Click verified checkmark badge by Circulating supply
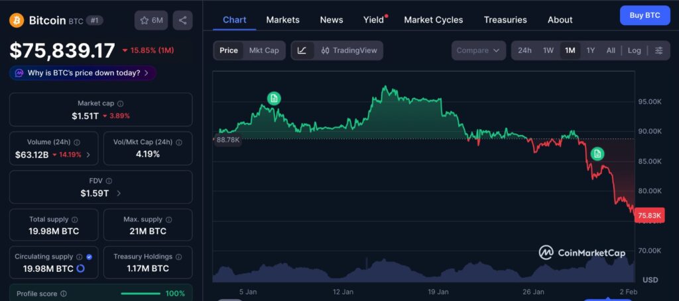This screenshot has height=301, width=679. 90,257
